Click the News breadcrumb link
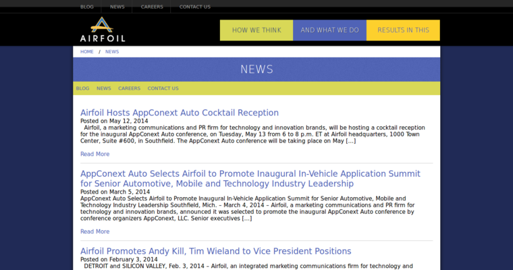513x270 pixels. [112, 52]
